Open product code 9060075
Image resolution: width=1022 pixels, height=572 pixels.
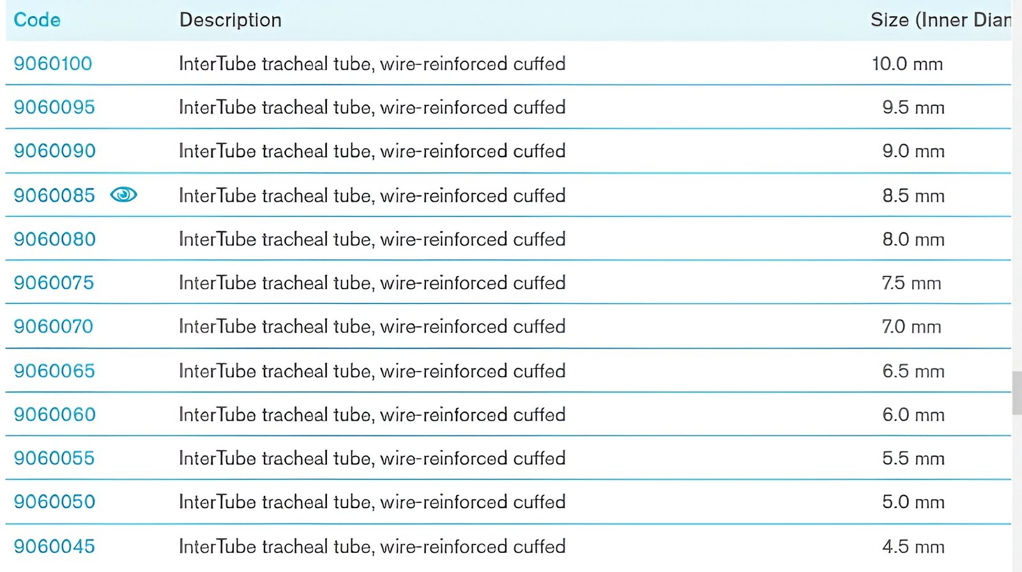[54, 283]
